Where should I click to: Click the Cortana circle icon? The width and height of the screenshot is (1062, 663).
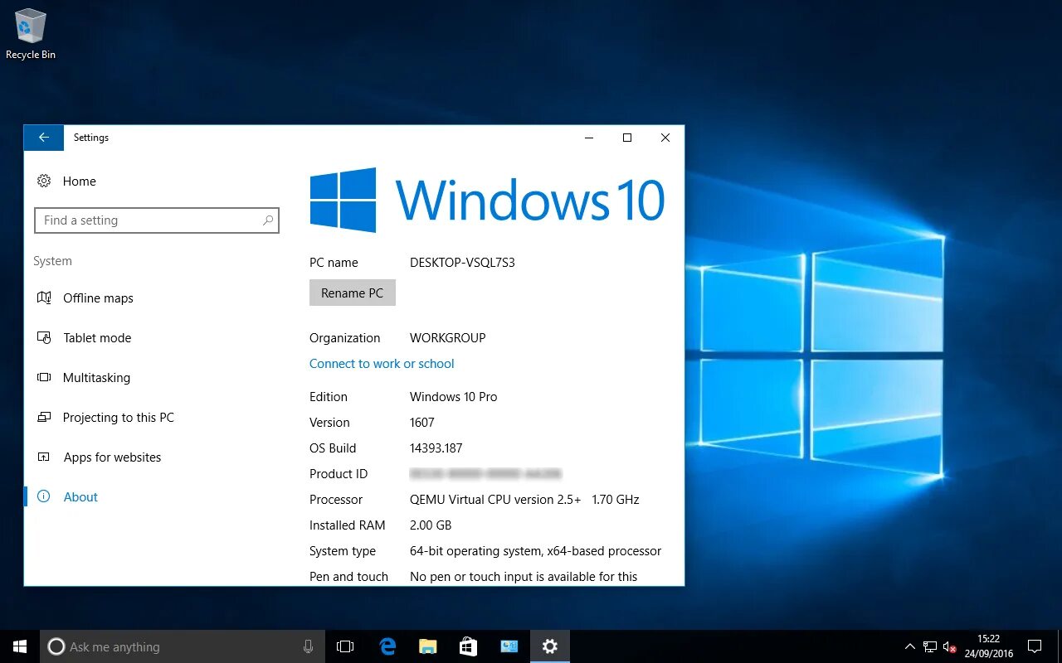(x=56, y=646)
